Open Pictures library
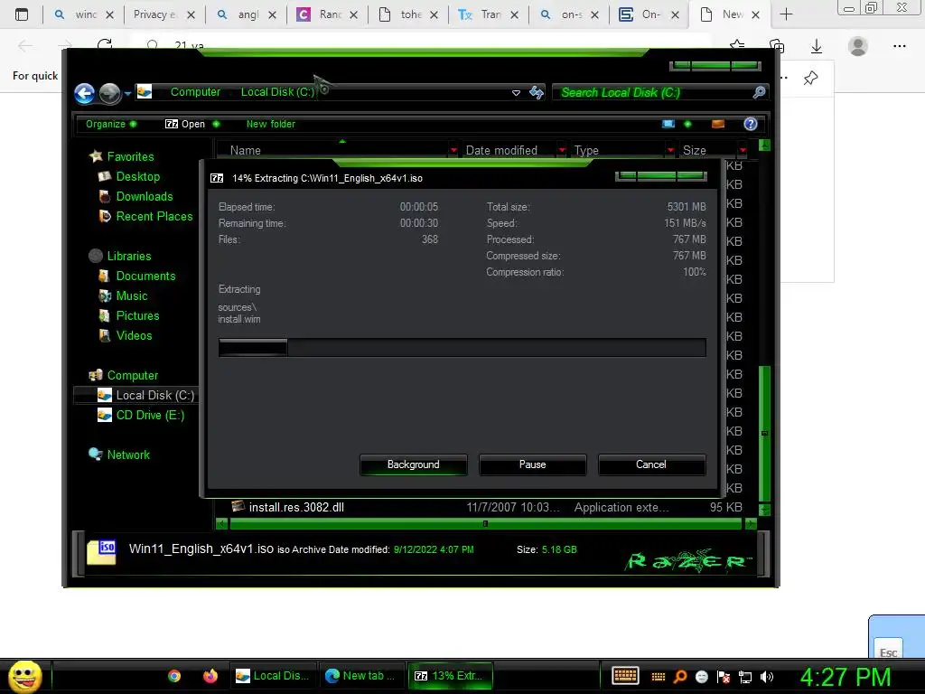 coord(129,315)
